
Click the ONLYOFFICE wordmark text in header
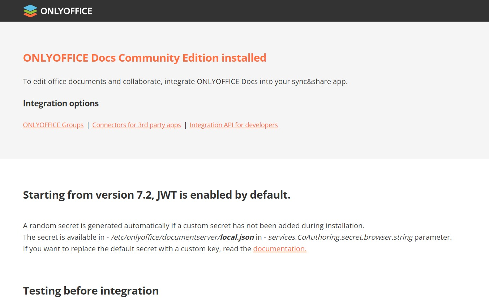(x=66, y=11)
